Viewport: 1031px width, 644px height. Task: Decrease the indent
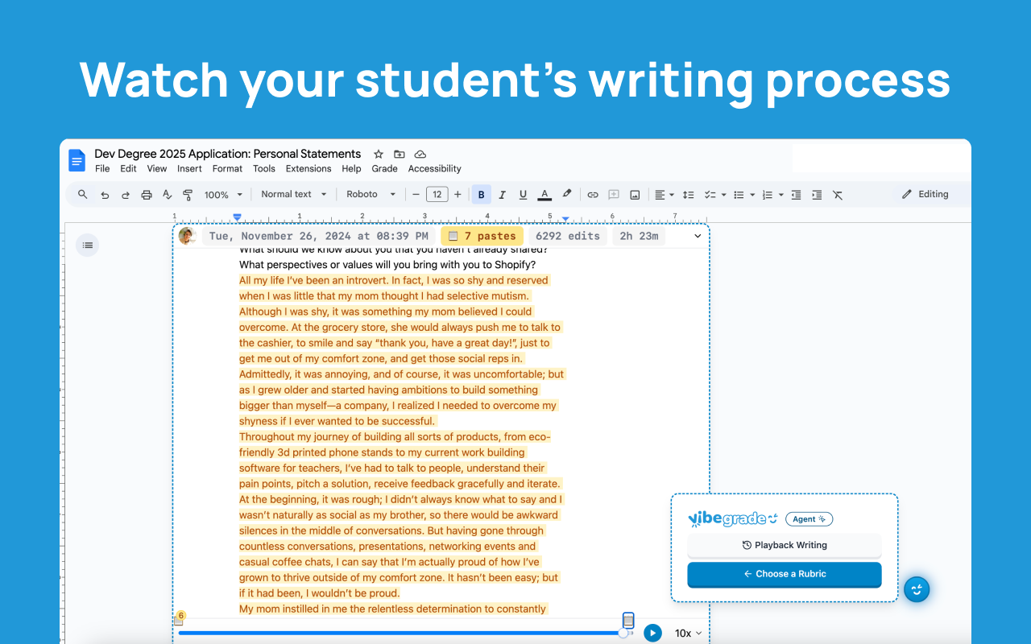[x=796, y=195]
